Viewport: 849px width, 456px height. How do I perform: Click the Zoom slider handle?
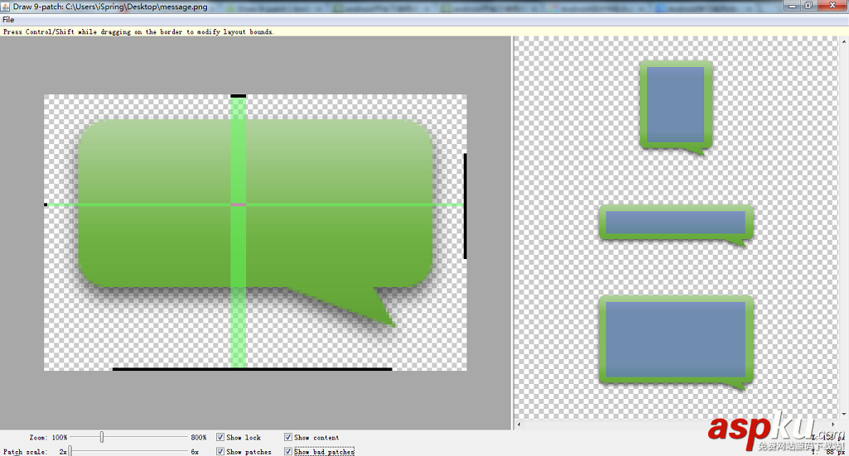[x=102, y=437]
